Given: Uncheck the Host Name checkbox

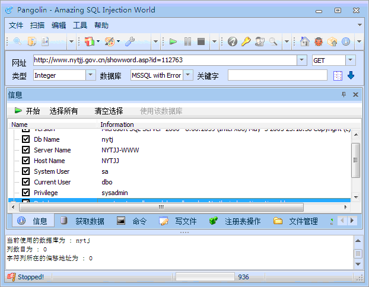Looking at the screenshot, I should (x=26, y=161).
